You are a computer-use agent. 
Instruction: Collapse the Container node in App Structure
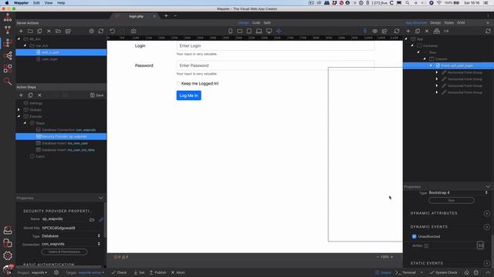(x=412, y=45)
